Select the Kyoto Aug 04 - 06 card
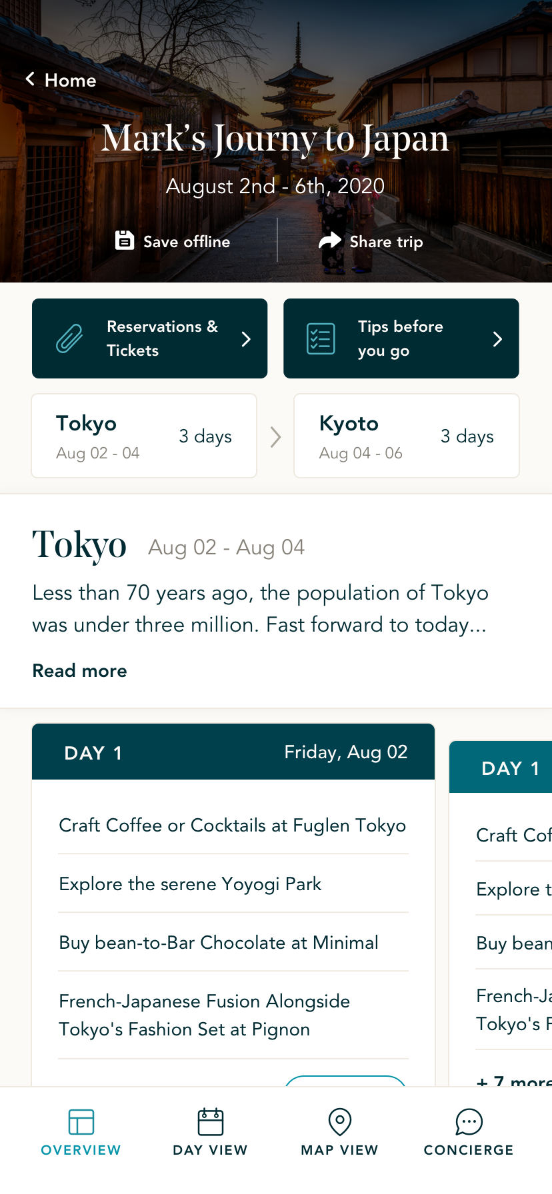 pyautogui.click(x=406, y=436)
